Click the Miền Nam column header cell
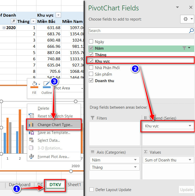 72,21
